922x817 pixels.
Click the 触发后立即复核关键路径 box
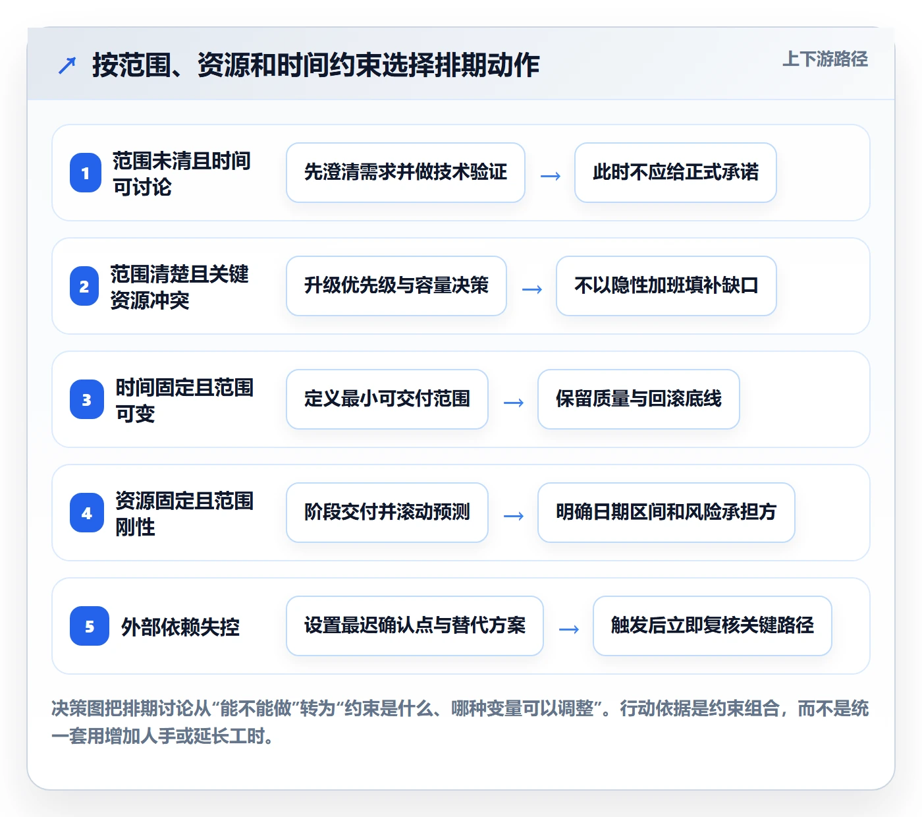coord(713,626)
